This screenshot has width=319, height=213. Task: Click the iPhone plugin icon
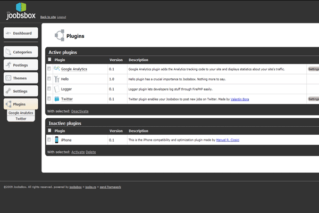[x=56, y=140]
